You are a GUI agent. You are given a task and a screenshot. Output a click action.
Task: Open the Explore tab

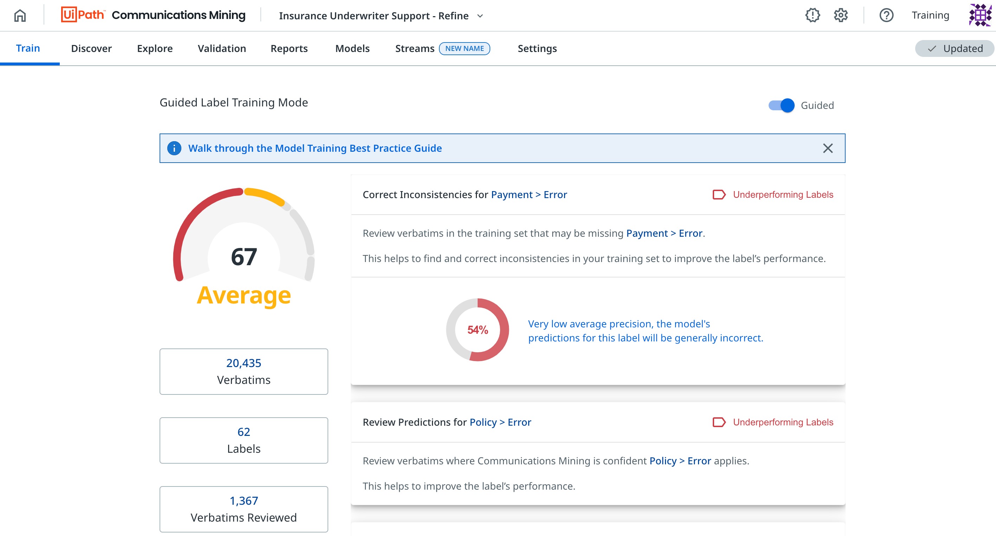tap(155, 48)
